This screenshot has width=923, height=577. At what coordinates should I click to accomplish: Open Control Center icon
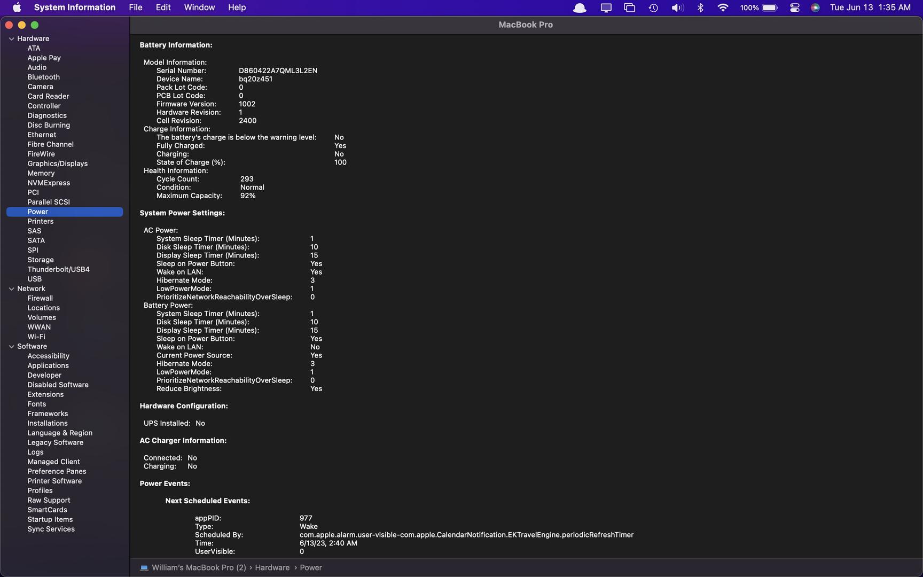pos(795,7)
